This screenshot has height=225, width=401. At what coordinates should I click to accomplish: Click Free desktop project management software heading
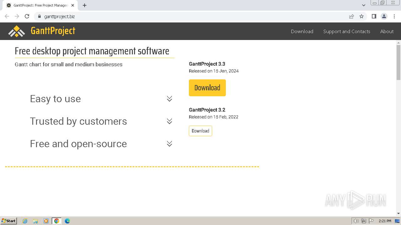92,51
